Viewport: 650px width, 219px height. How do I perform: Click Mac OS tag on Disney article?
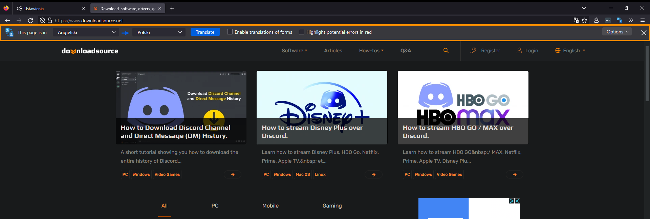click(303, 174)
